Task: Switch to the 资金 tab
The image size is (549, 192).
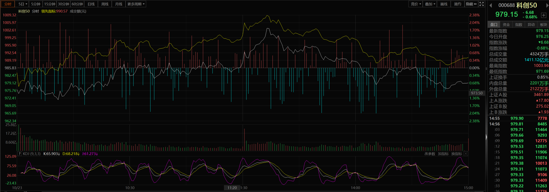Action: click(x=506, y=25)
